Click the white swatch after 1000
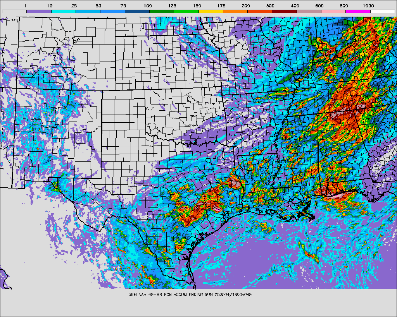Image resolution: width=397 pixels, height=317 pixels. pos(383,11)
